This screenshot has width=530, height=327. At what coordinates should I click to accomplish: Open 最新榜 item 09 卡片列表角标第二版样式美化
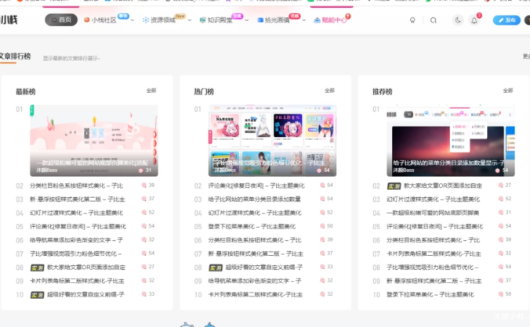point(77,281)
